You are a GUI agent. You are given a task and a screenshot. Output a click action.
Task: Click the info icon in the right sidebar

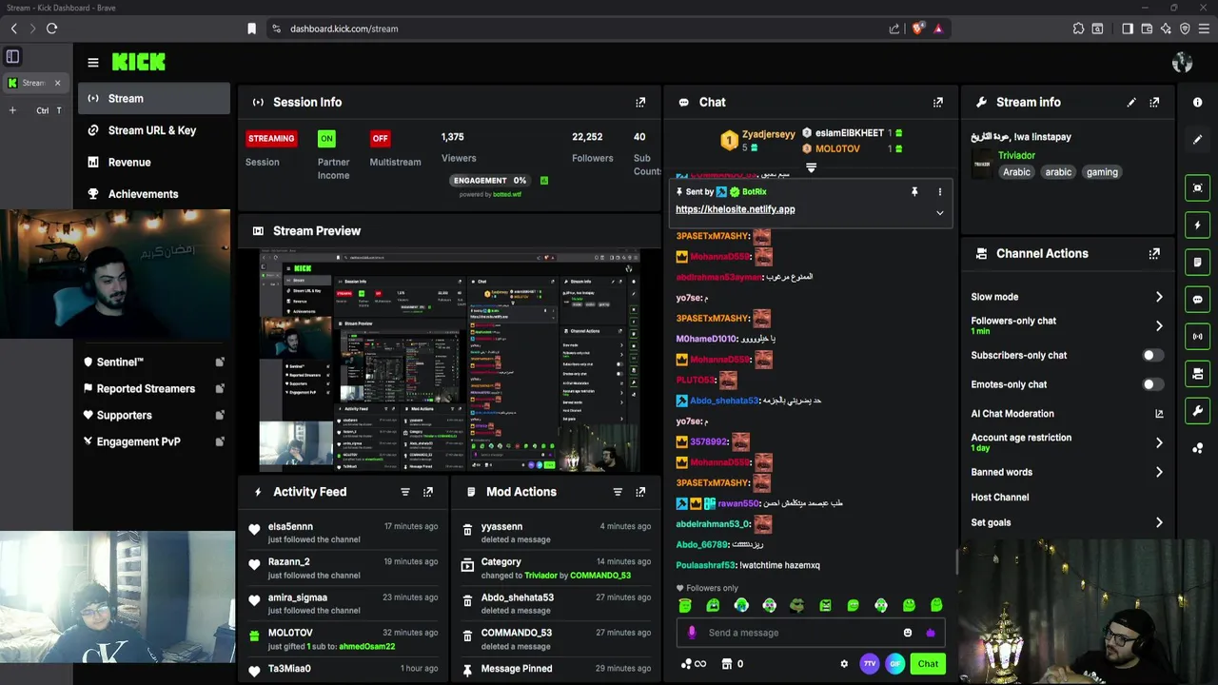[x=1198, y=102]
